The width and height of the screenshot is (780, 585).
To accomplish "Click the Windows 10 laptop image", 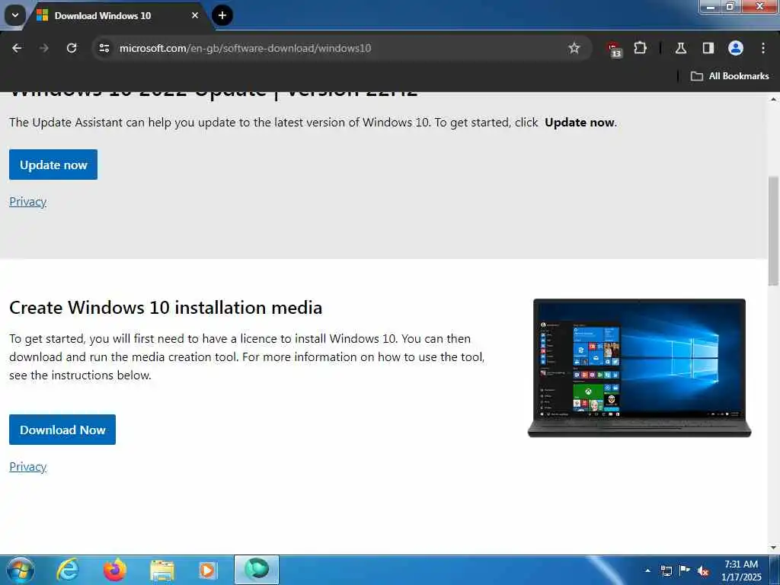I will pos(639,368).
